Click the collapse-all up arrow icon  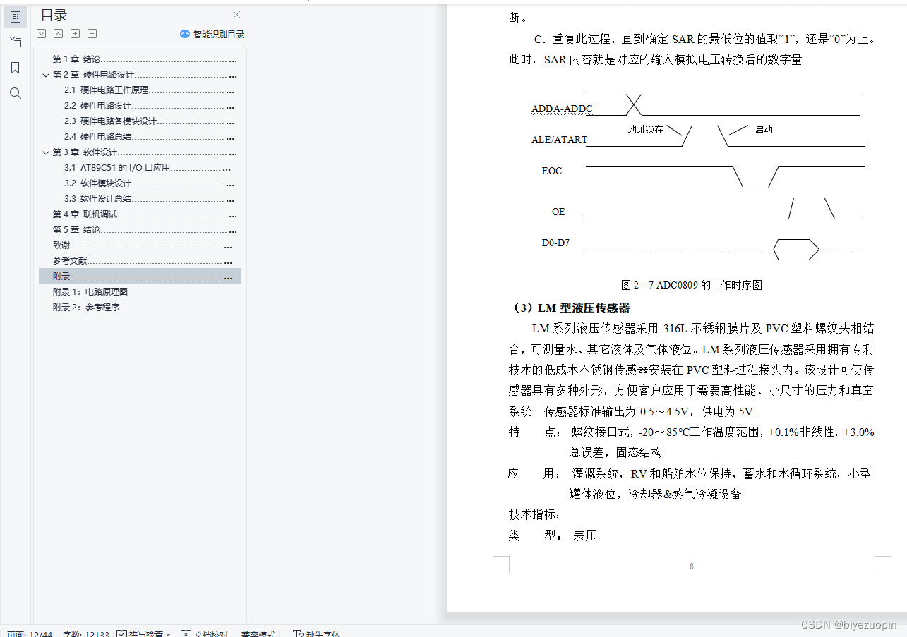pyautogui.click(x=59, y=34)
